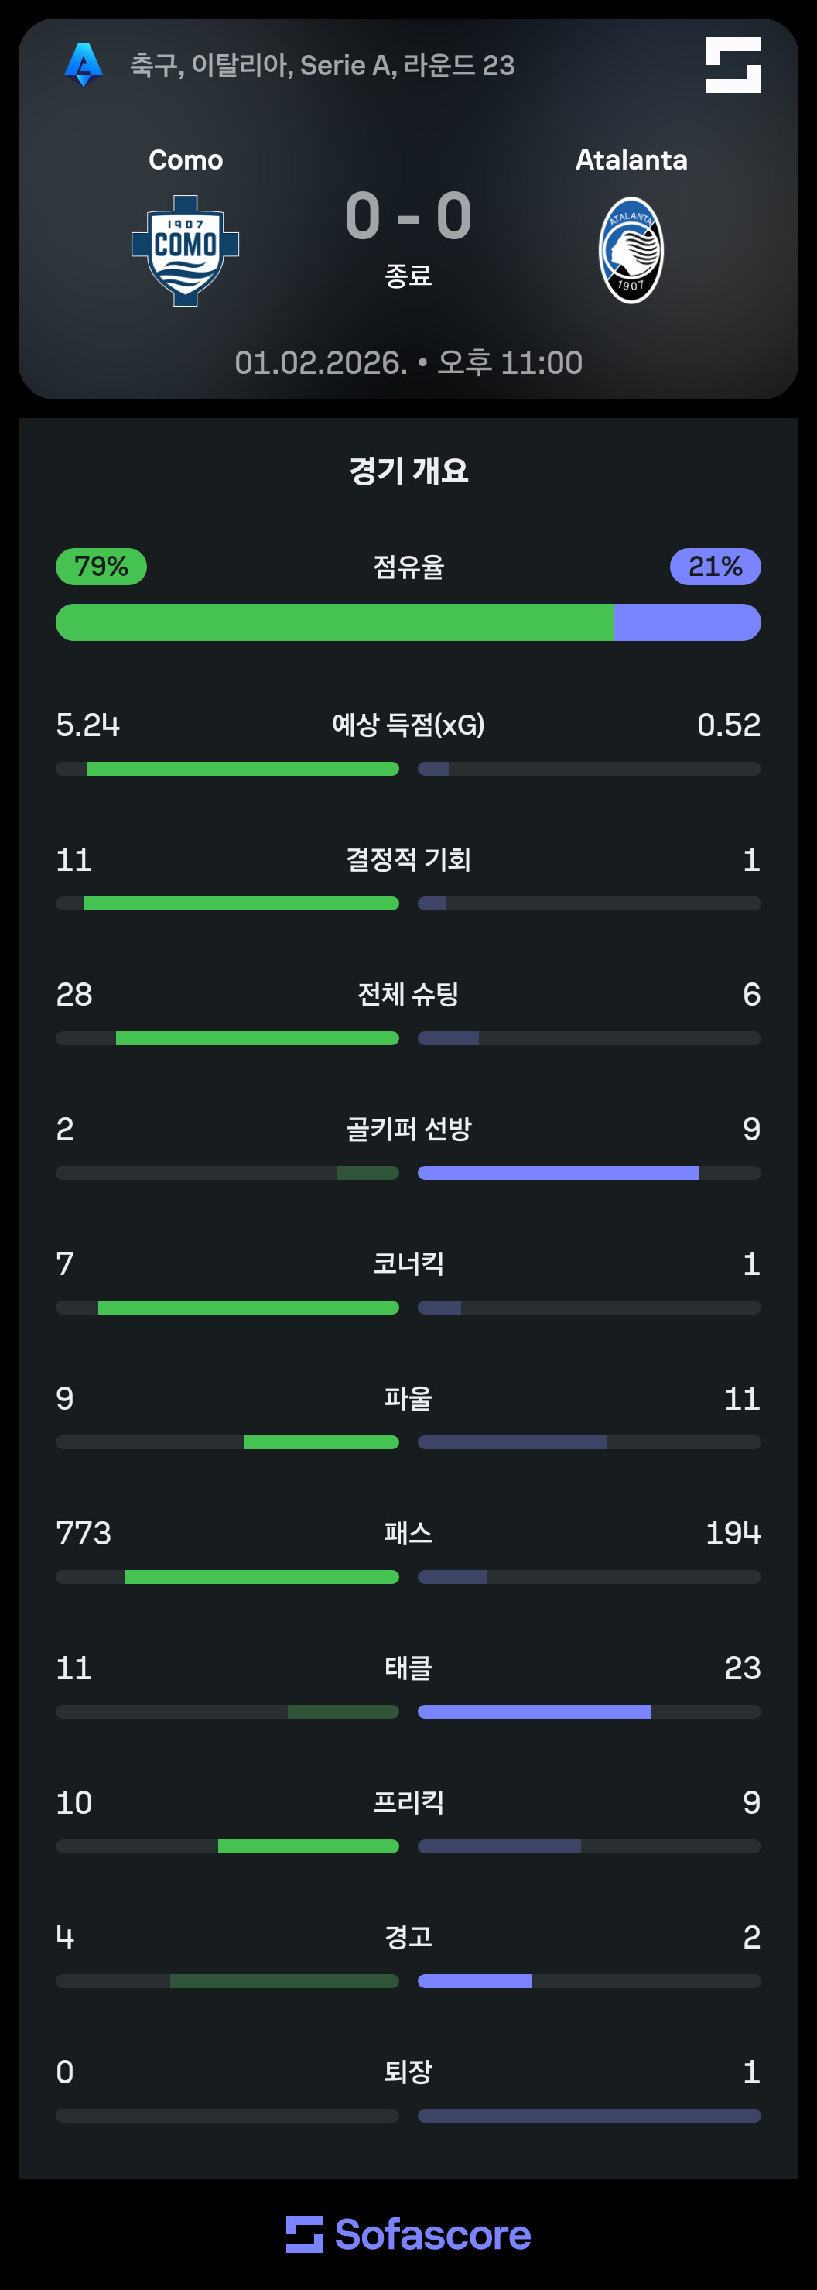Viewport: 817px width, 2290px height.
Task: Click the 79% possession badge
Action: tap(101, 566)
